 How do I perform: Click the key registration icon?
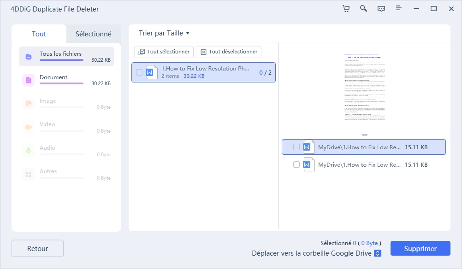(x=363, y=9)
